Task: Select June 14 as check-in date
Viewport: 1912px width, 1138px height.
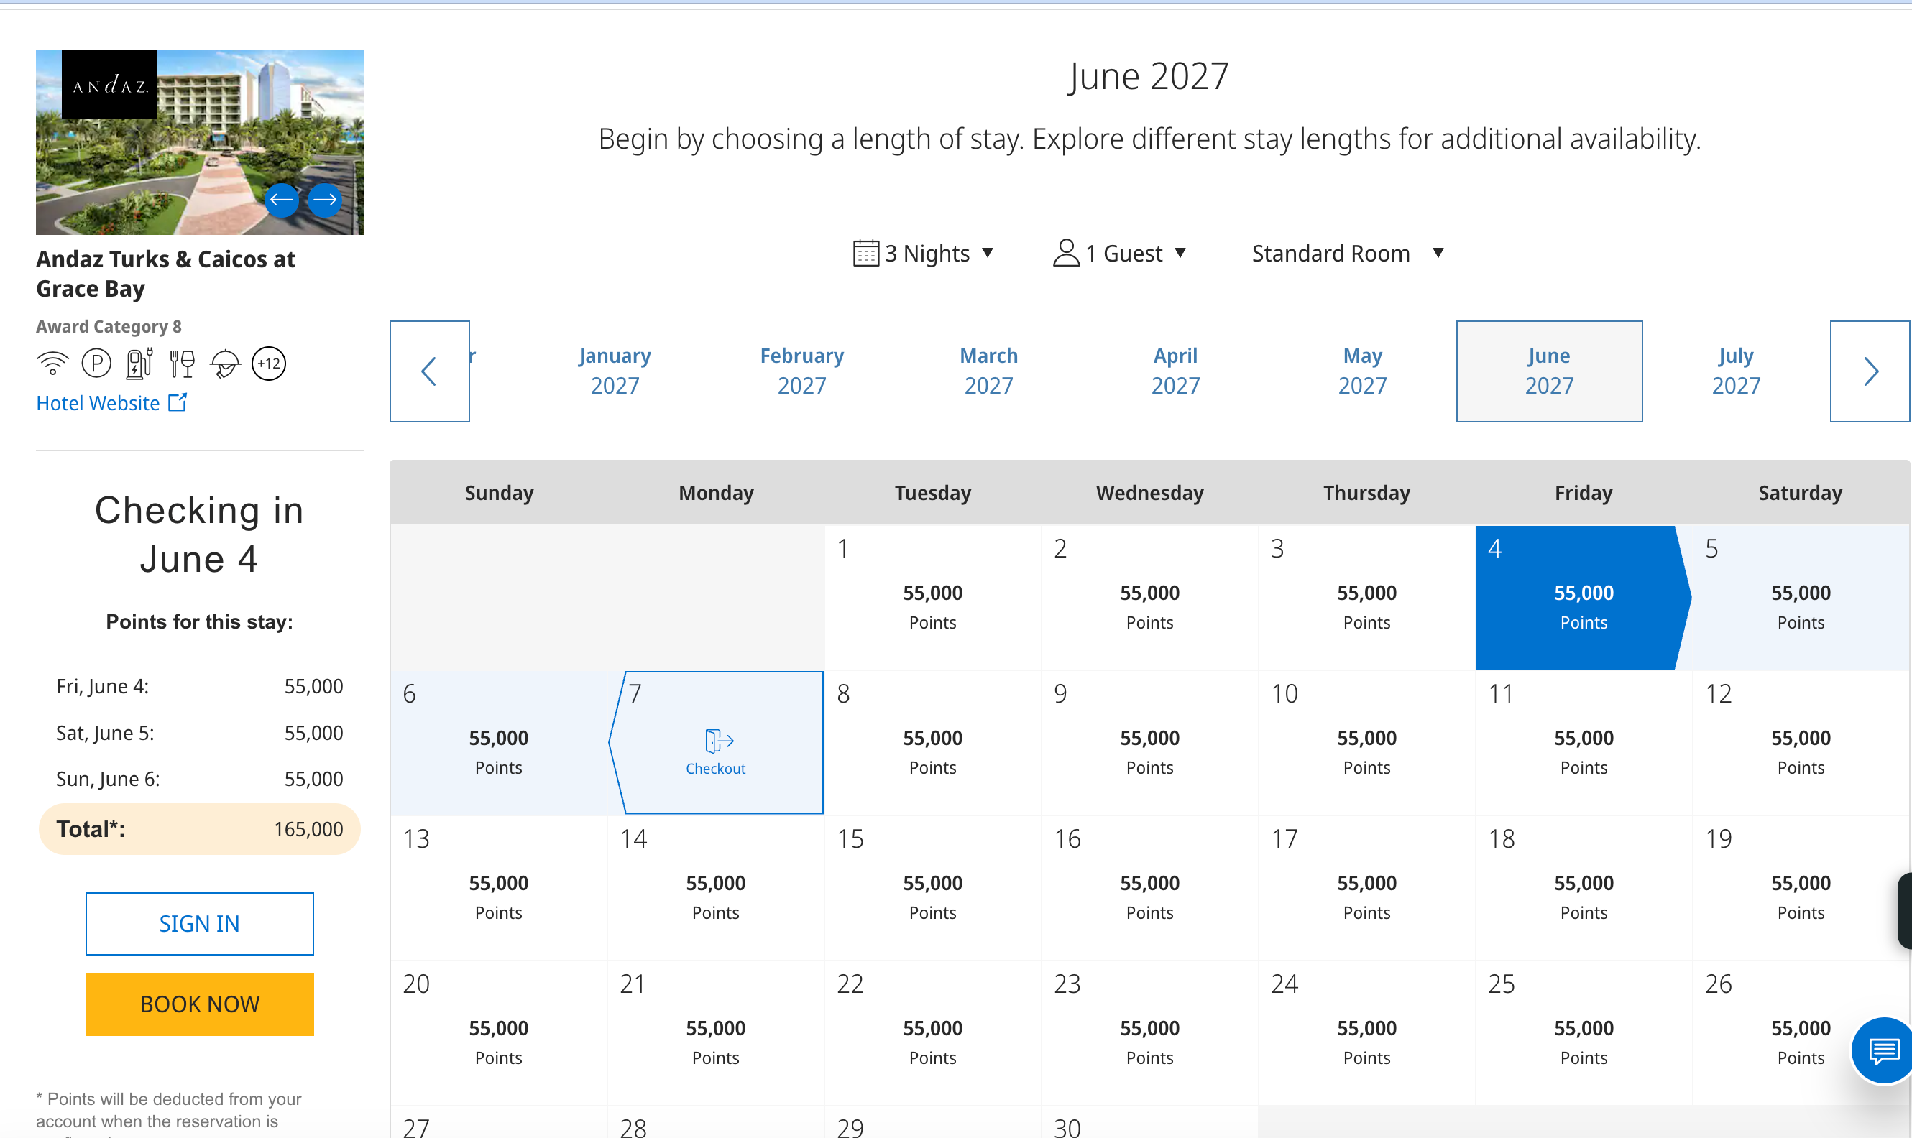Action: point(716,887)
